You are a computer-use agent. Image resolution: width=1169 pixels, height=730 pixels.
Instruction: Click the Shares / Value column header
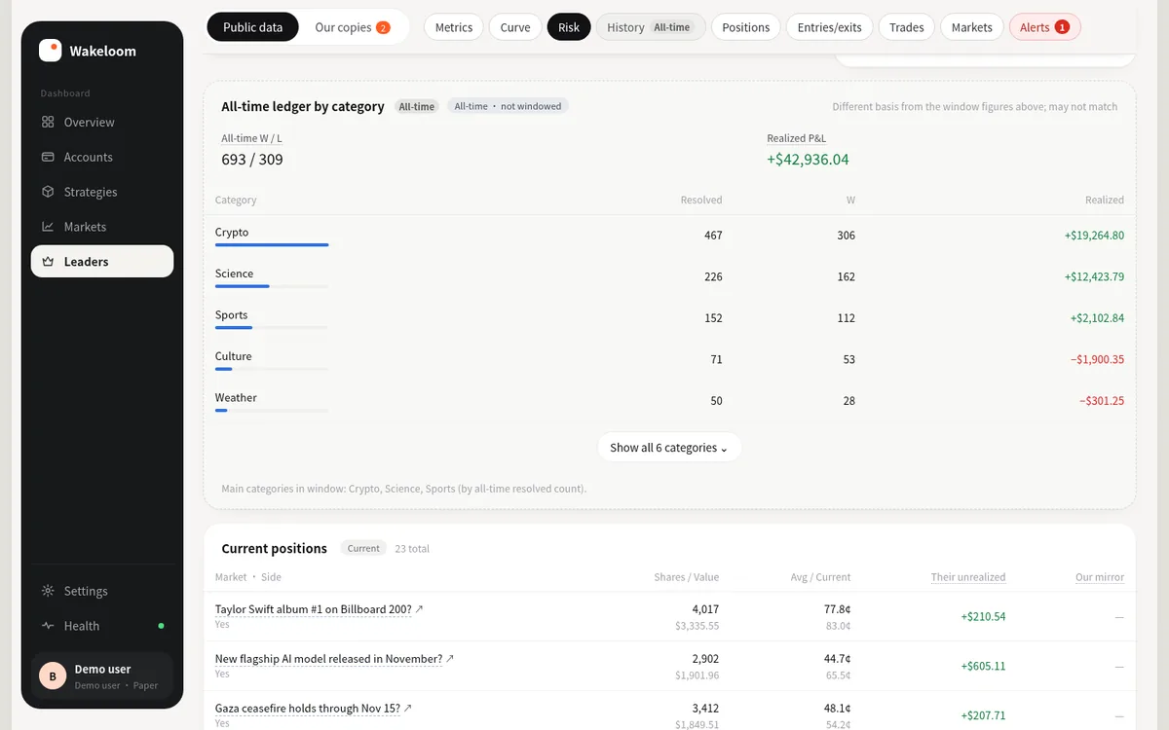pos(687,577)
